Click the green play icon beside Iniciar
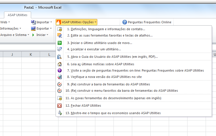The width and height of the screenshot is (216, 136). coord(33,35)
